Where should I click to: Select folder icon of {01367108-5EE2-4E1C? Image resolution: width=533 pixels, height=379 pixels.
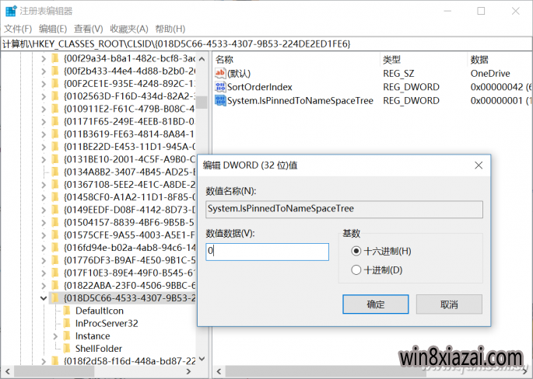click(55, 184)
